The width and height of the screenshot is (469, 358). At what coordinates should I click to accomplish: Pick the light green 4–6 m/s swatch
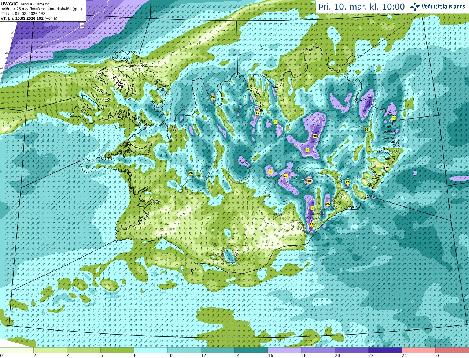point(84,350)
